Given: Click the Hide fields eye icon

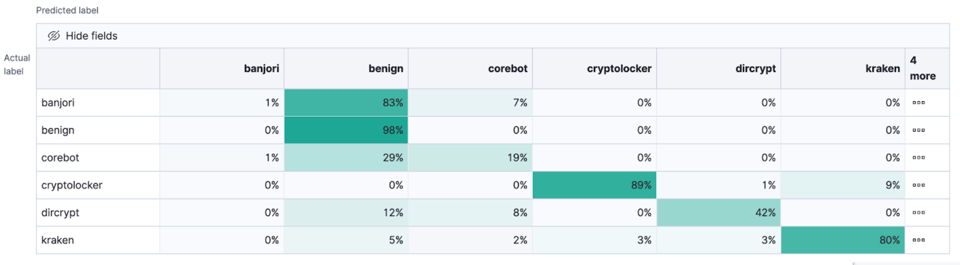Looking at the screenshot, I should point(54,36).
